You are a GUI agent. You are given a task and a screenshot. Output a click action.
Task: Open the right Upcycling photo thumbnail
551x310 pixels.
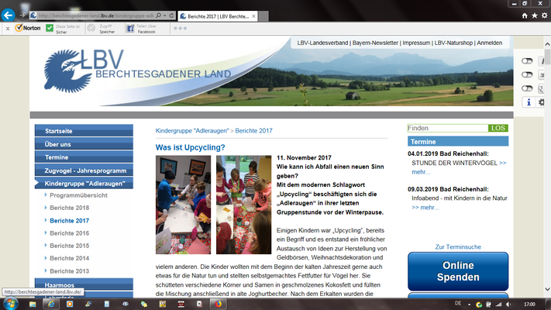(x=243, y=205)
